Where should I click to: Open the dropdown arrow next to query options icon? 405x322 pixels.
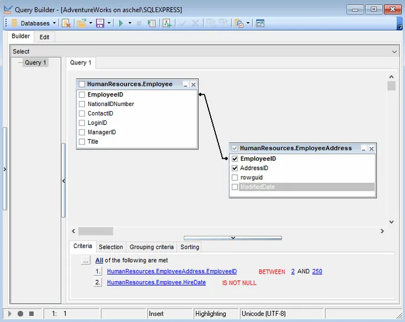248,23
